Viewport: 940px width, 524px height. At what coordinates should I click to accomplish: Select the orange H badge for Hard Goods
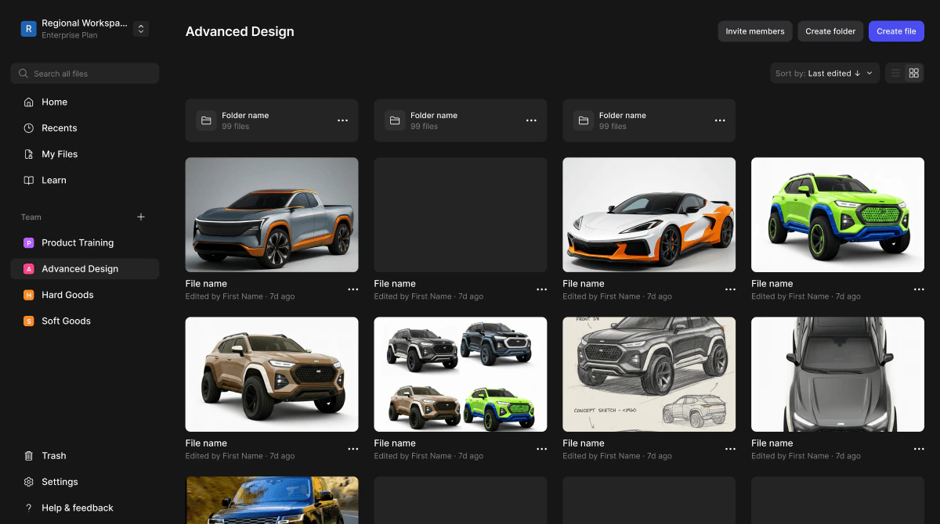coord(28,295)
